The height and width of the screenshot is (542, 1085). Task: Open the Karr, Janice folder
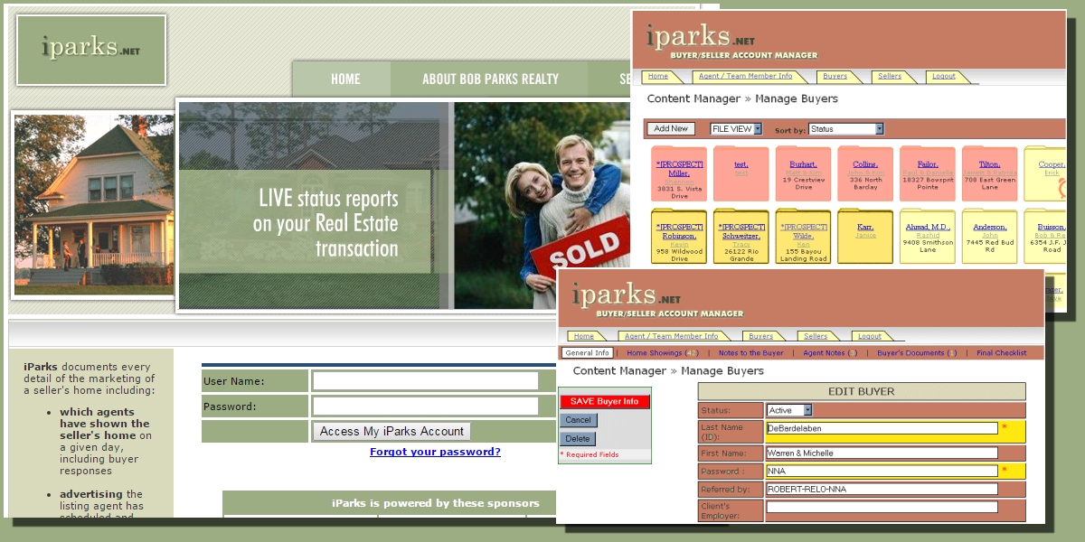click(865, 237)
